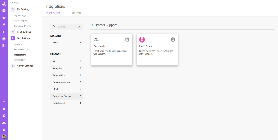Click the HelpDocs card chip icon
278x140 pixels.
click(173, 40)
